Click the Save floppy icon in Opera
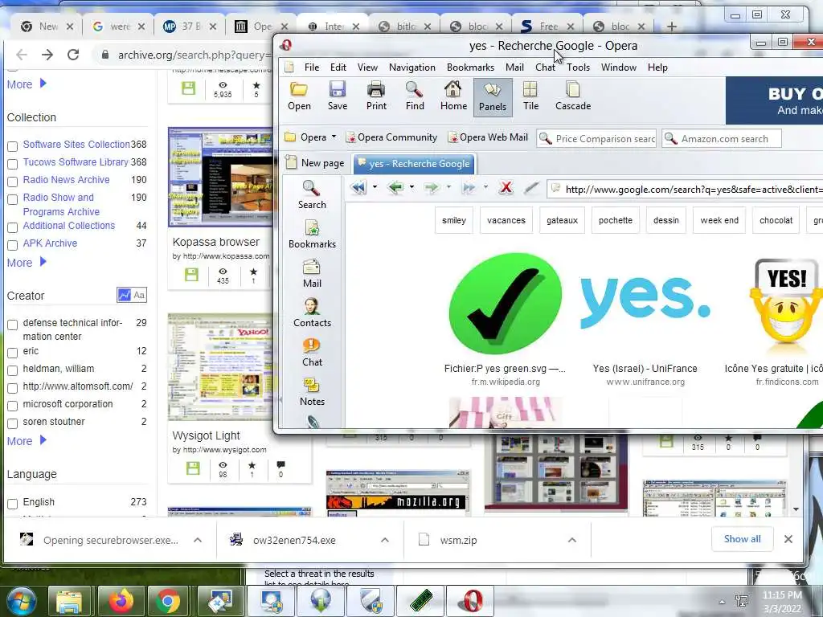 338,96
